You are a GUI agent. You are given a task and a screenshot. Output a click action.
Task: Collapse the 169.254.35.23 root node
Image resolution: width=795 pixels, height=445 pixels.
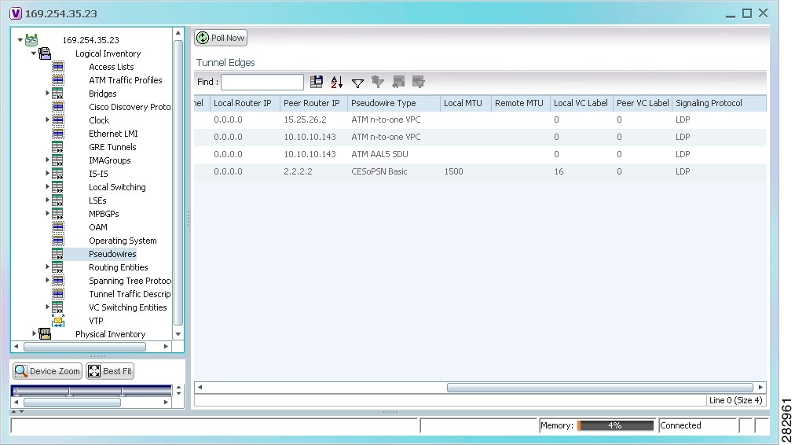click(x=20, y=39)
